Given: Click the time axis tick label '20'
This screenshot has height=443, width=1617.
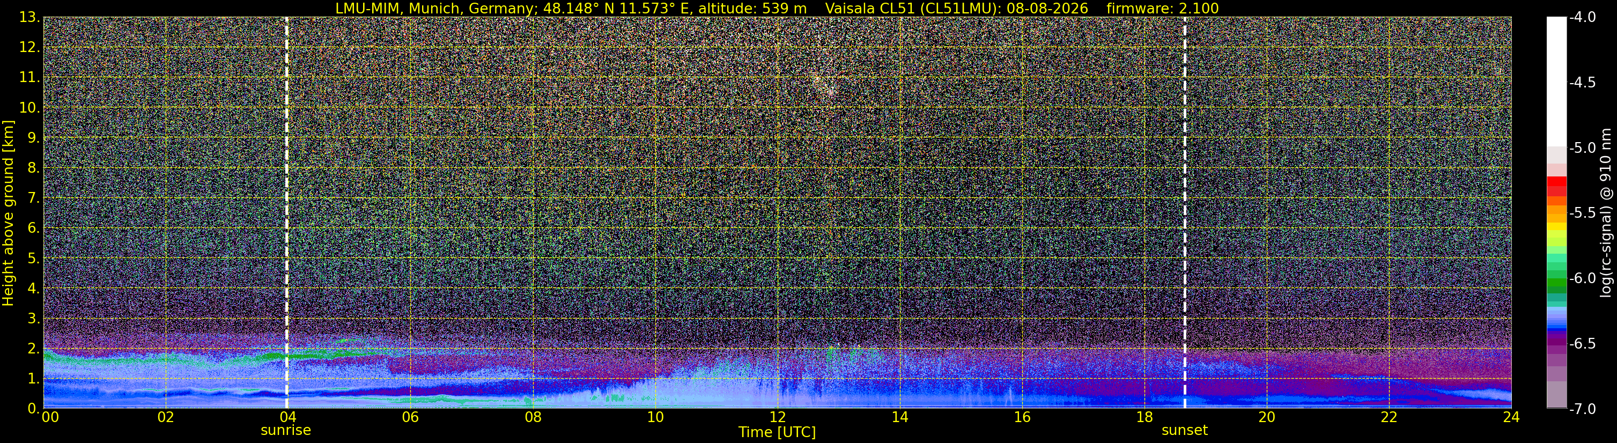Looking at the screenshot, I should pyautogui.click(x=1267, y=417).
